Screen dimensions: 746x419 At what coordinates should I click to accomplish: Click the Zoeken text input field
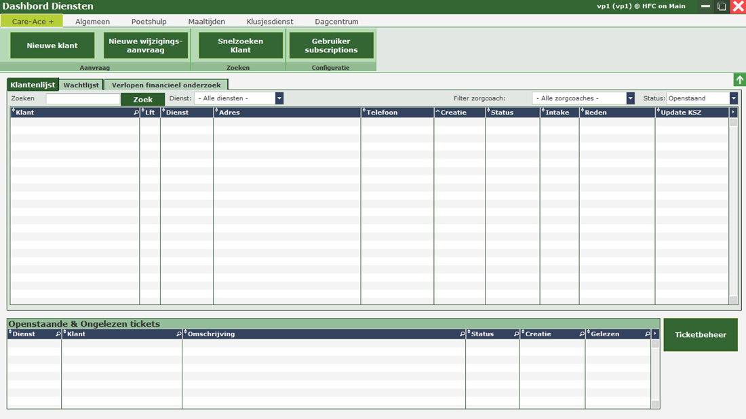tap(83, 99)
